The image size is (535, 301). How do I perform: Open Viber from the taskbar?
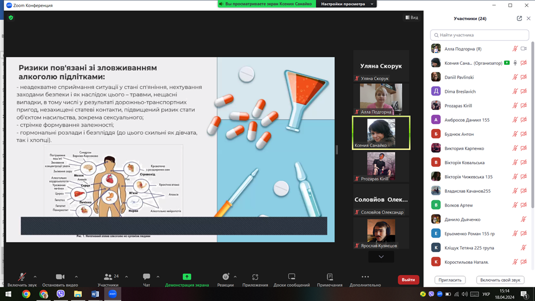click(x=61, y=294)
